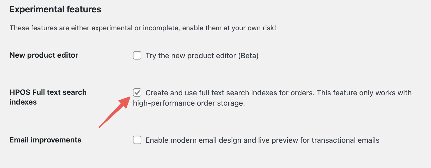Select the "Experimental features" heading
Screen dimensions: 431x168
[x=55, y=9]
